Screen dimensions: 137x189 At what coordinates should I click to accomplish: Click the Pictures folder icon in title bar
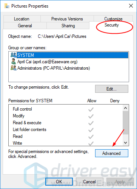point(7,6)
